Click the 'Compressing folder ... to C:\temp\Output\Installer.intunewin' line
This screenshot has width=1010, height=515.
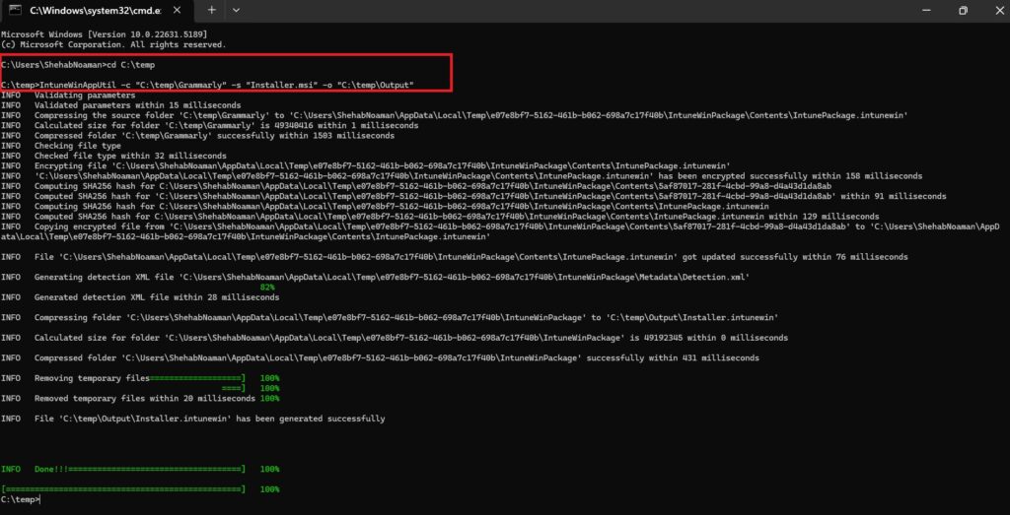390,318
